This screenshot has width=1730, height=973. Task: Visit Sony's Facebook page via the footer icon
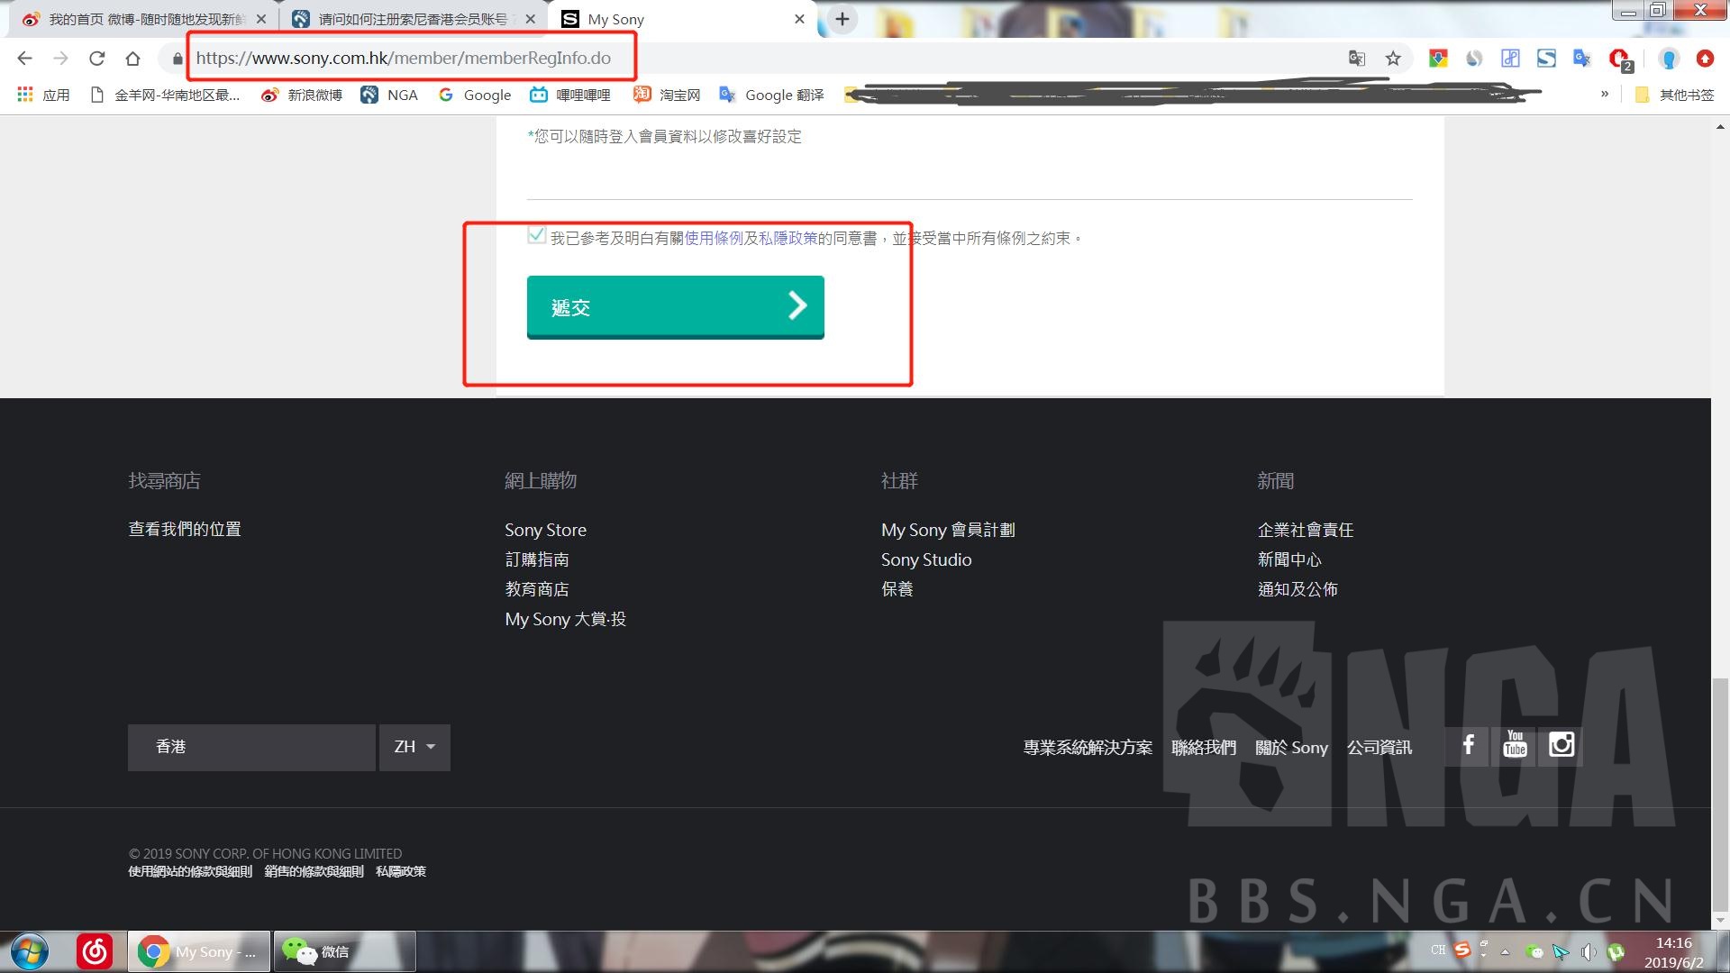1468,746
